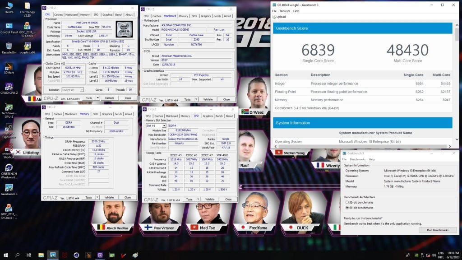Open GeForce Experience desktop shortcut
Viewport: 462px width, 260px height.
pyautogui.click(x=9, y=131)
